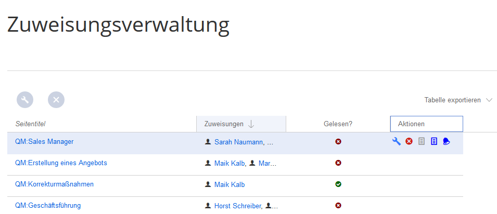
Task: Click the green check icon for QM:Korrekturmaßnahmen
Action: (x=338, y=184)
